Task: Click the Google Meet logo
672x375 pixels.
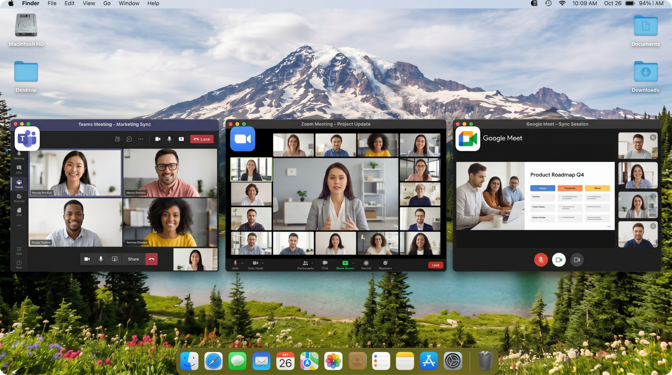Action: pos(468,139)
